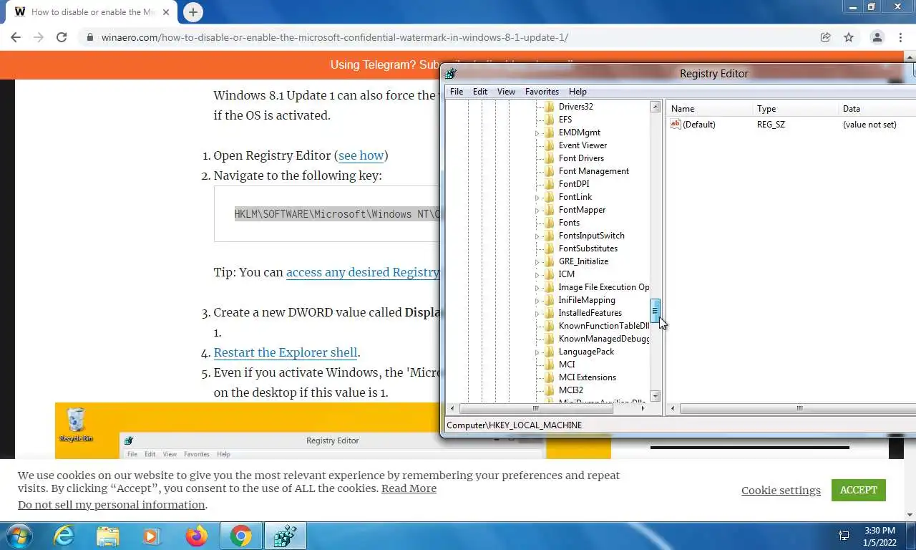The image size is (916, 550).
Task: Expand the FontLink registry key
Action: 537,198
